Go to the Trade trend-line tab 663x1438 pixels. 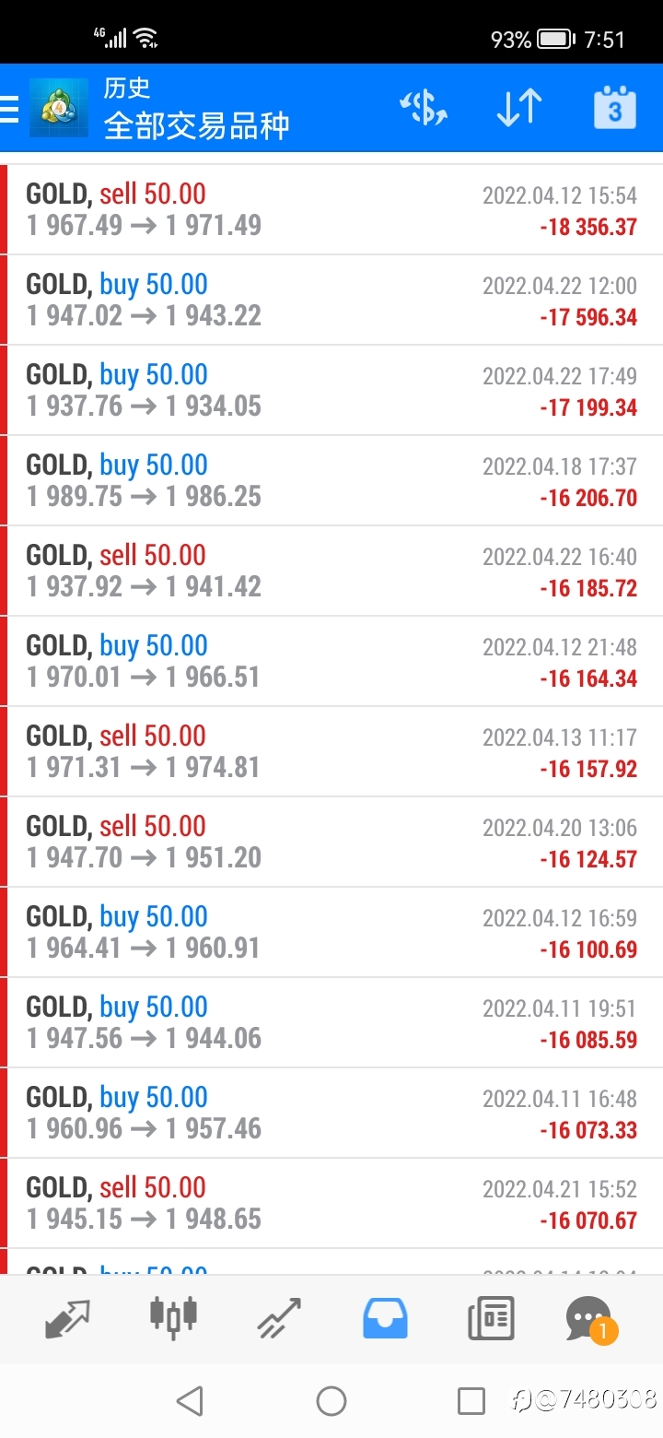279,1318
